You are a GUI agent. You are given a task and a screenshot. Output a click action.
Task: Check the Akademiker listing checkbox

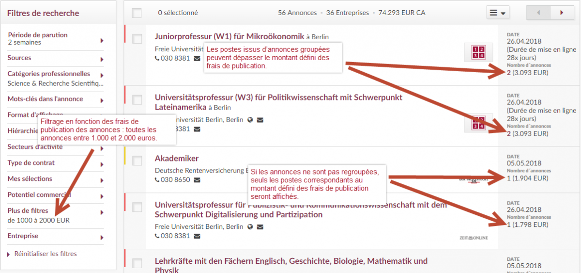(x=137, y=161)
